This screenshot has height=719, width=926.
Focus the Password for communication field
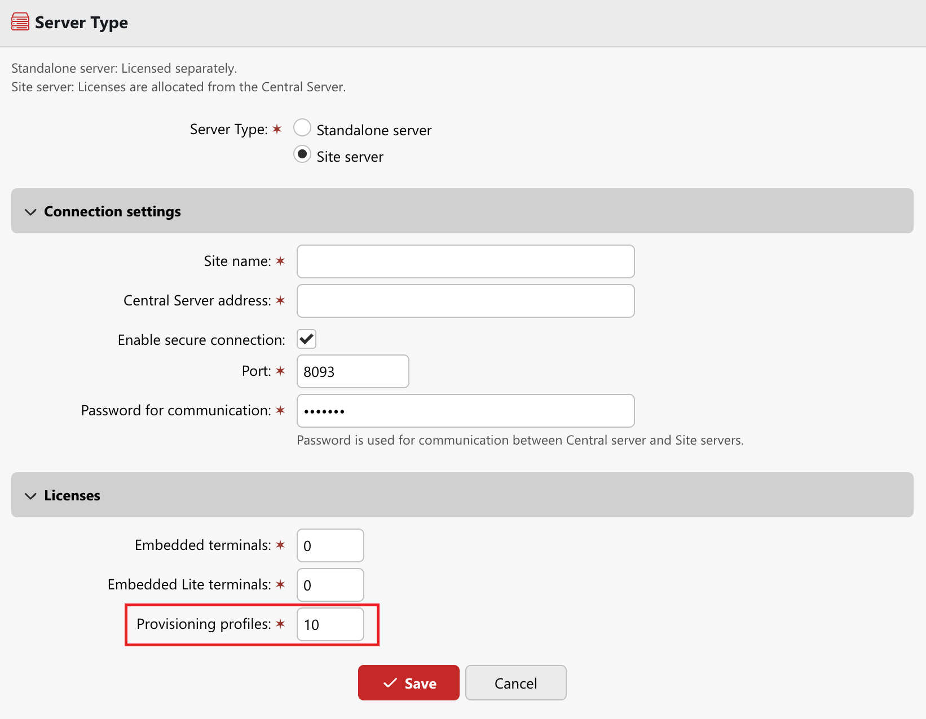coord(465,411)
